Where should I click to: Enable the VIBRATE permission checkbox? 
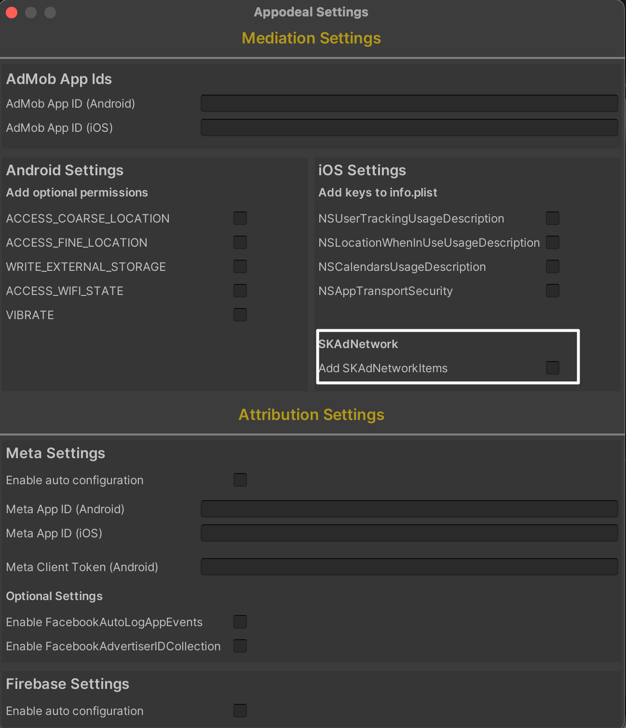240,315
